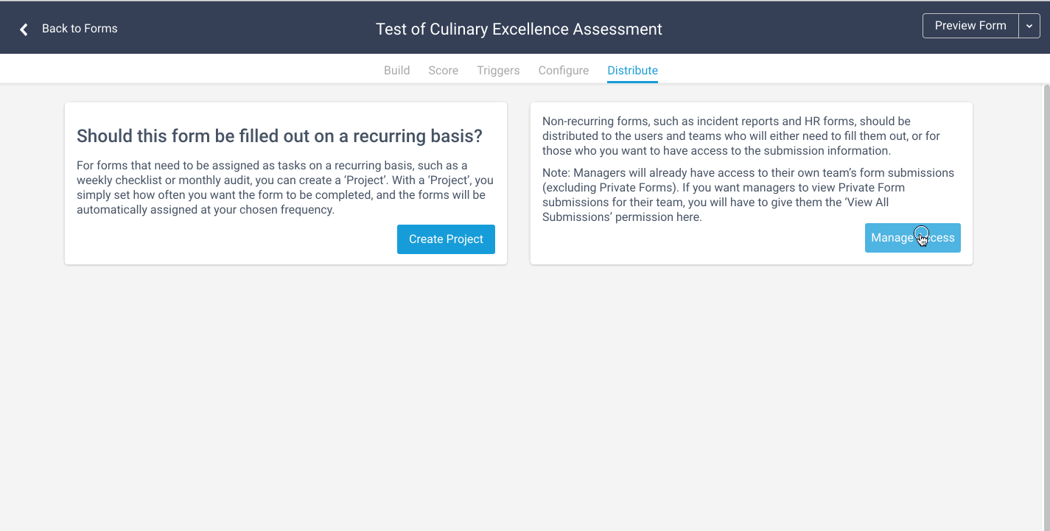Image resolution: width=1050 pixels, height=531 pixels.
Task: Preview the Culinary Excellence Assessment form
Action: click(x=970, y=25)
